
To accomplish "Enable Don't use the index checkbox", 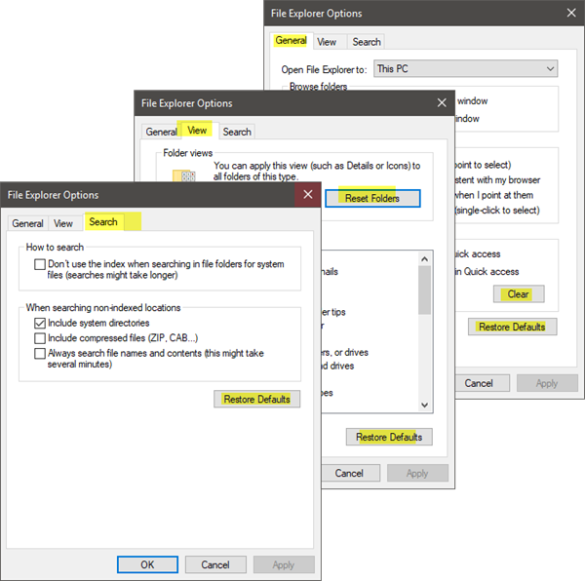I will tap(40, 264).
